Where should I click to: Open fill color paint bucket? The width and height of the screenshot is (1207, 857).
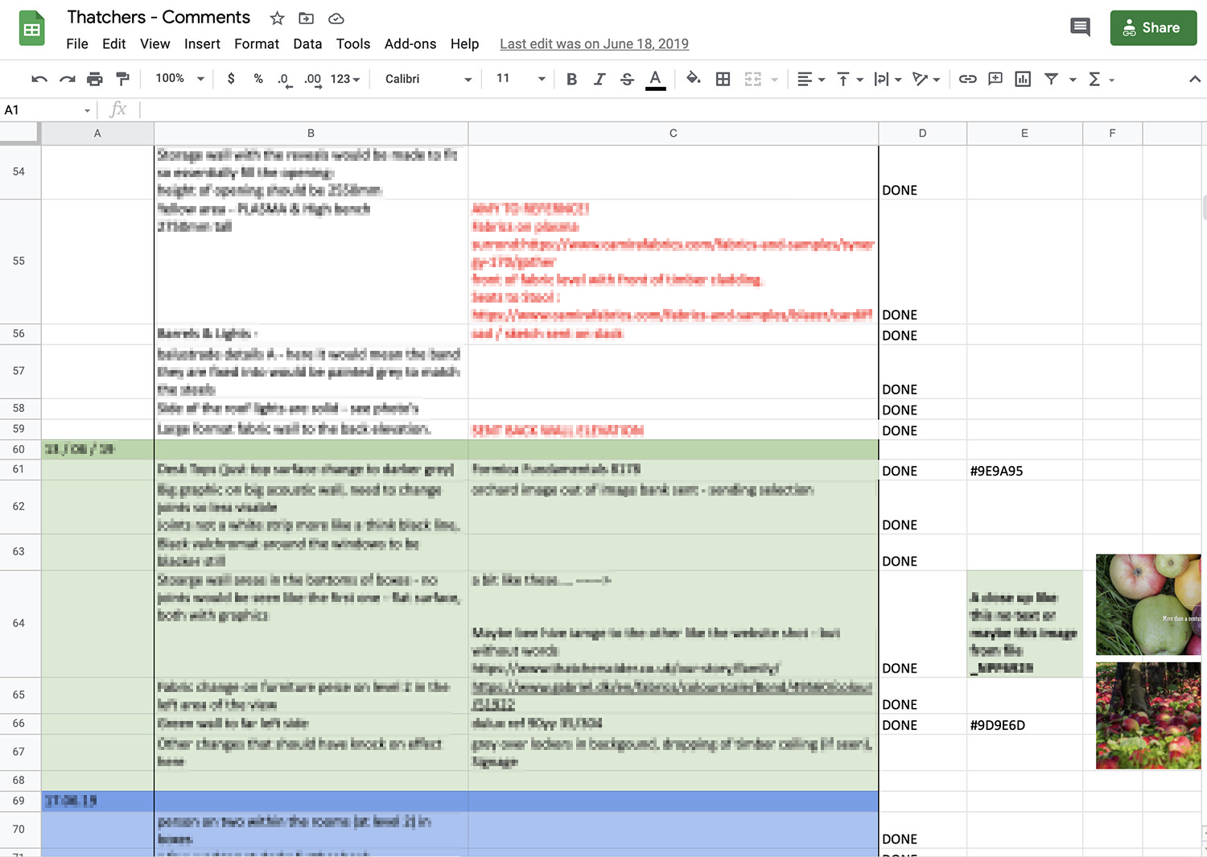(x=693, y=79)
